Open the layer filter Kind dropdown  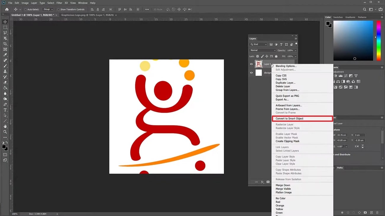click(259, 44)
